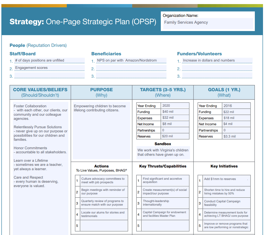Edit the Goals Net Income $4 mil field

pyautogui.click(x=237, y=124)
